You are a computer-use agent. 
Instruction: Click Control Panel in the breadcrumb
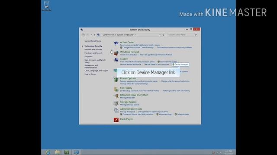pyautogui.click(x=108, y=35)
